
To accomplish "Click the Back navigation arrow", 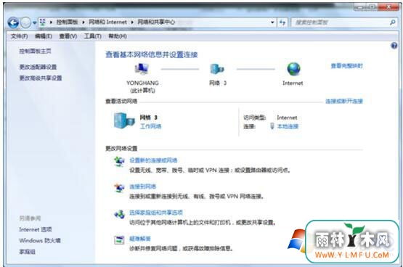I will [13, 22].
